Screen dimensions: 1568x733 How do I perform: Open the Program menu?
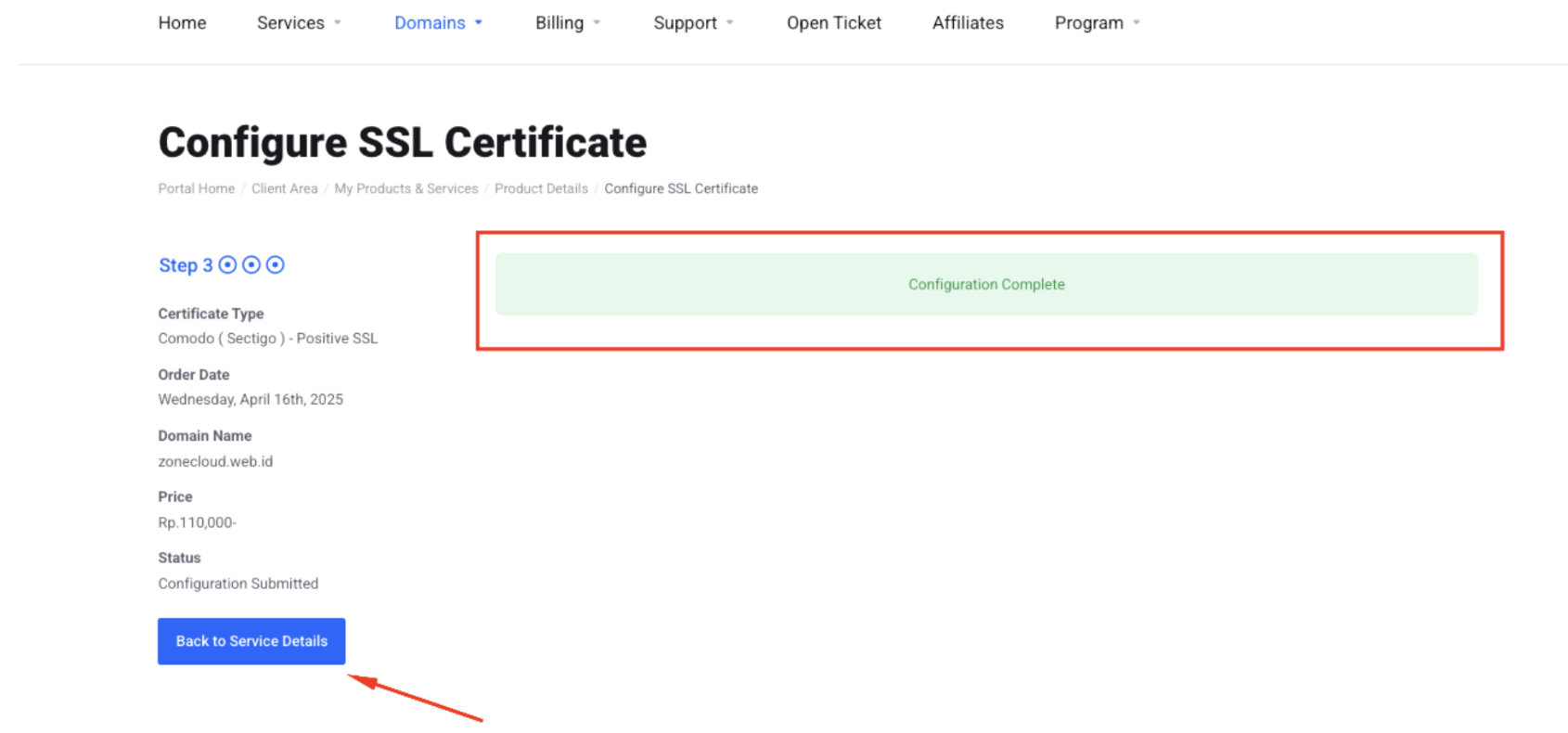pos(1089,23)
